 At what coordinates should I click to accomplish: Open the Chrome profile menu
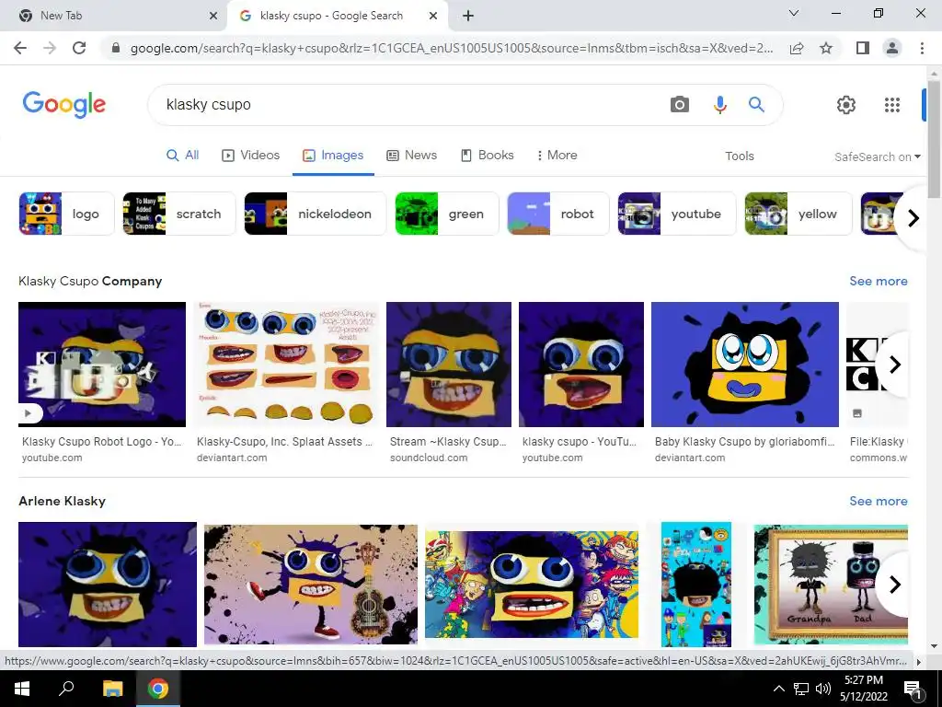[x=892, y=48]
